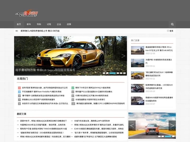Show next image in sidebar carousel
190x142 pixels.
click(172, 126)
